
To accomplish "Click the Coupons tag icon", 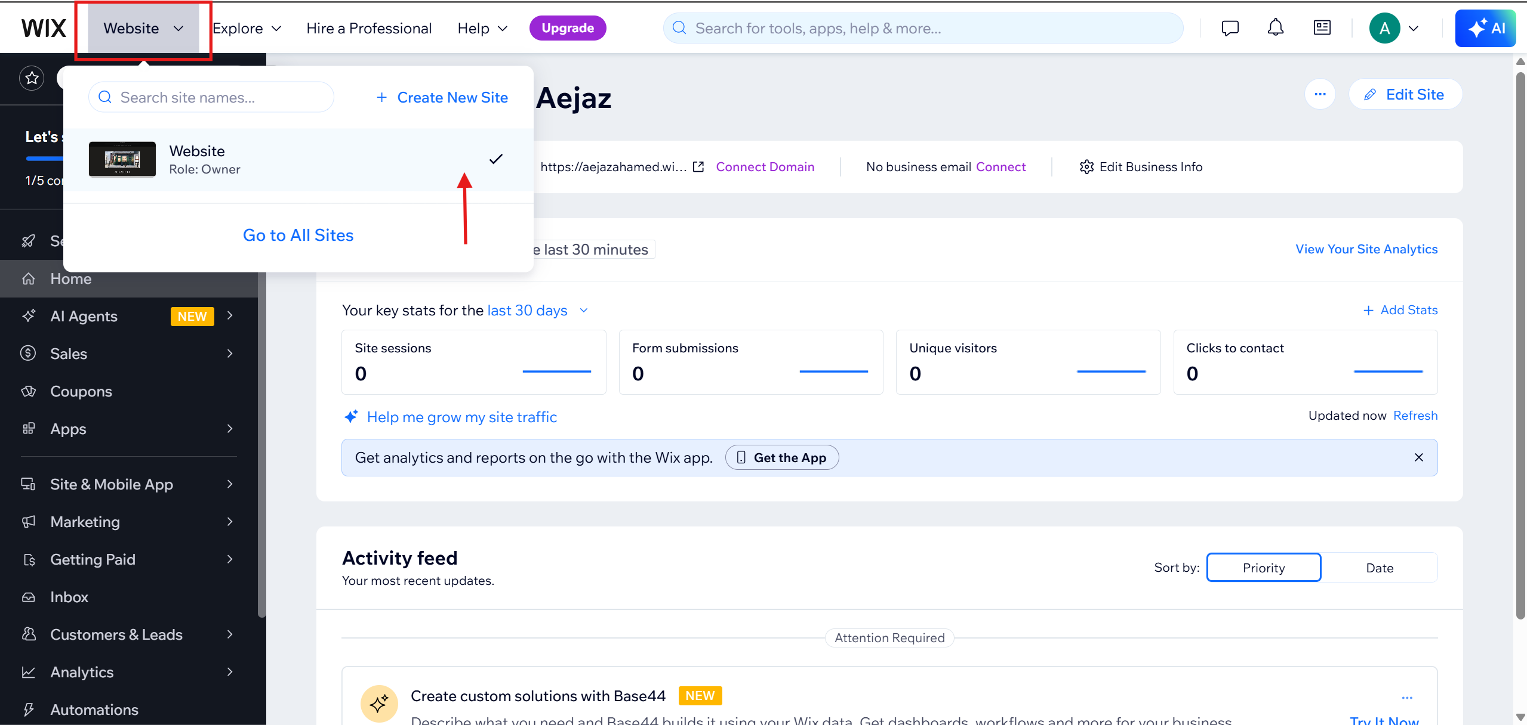I will click(29, 391).
